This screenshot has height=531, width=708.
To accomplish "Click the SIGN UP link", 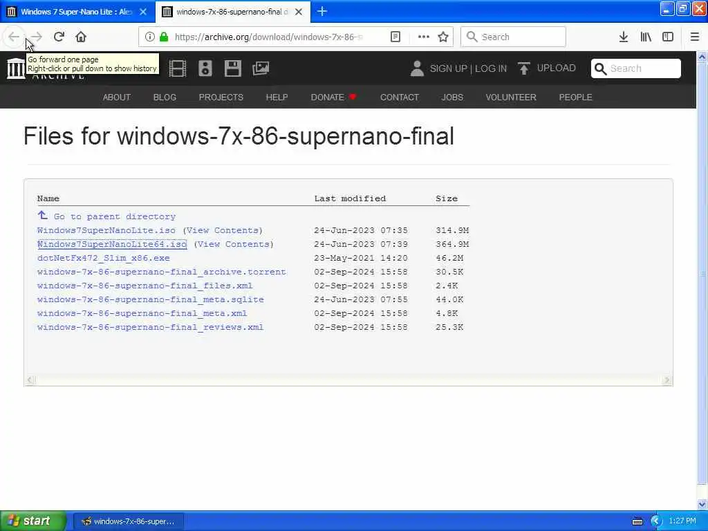I will [448, 68].
